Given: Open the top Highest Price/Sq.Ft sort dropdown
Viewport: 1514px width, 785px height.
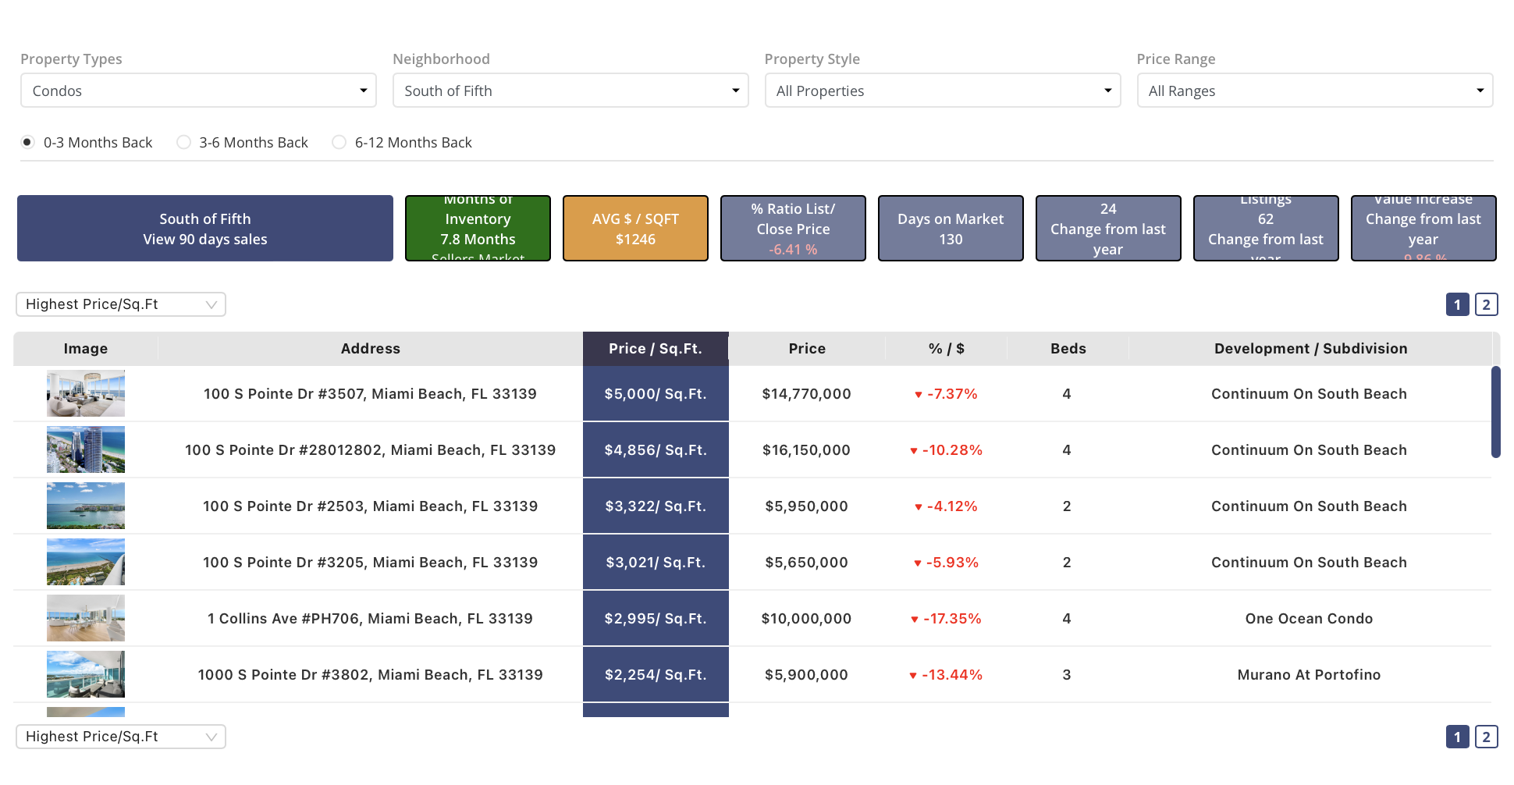Looking at the screenshot, I should pyautogui.click(x=121, y=304).
